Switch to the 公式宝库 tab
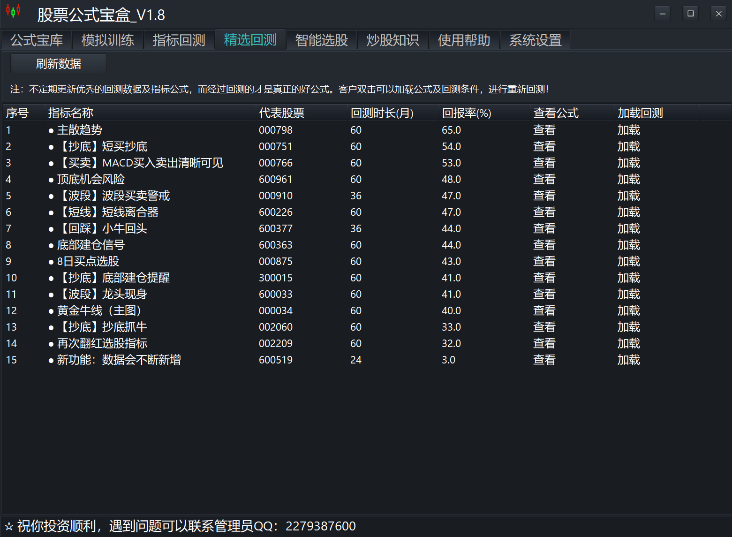The image size is (732, 537). [x=37, y=40]
